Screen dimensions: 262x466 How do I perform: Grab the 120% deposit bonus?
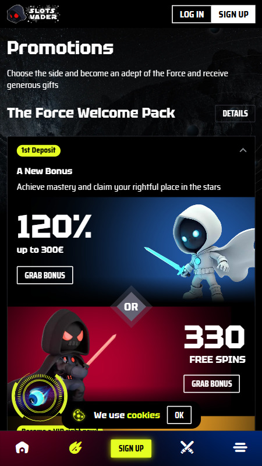pos(45,275)
